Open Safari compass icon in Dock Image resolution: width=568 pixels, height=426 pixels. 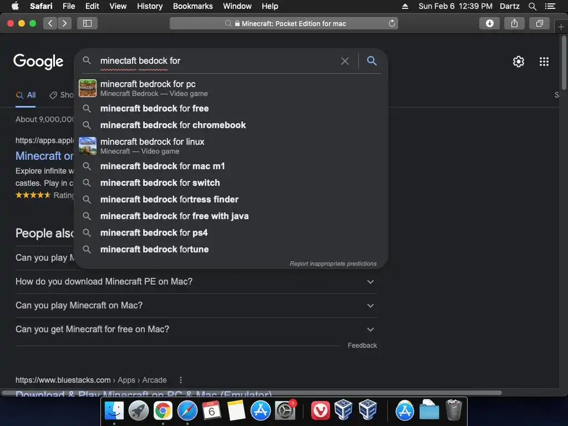point(187,411)
